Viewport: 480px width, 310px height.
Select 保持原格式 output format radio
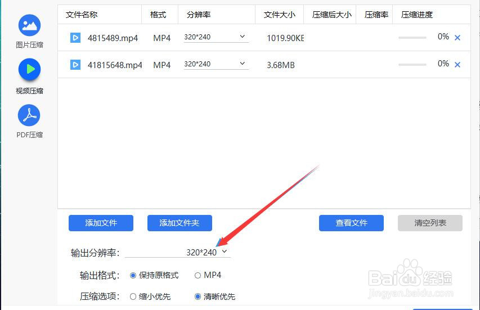coord(133,276)
